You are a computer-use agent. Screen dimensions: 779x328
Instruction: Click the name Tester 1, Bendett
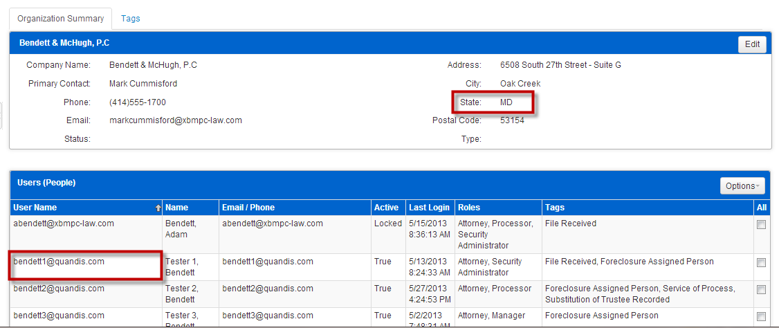(181, 267)
